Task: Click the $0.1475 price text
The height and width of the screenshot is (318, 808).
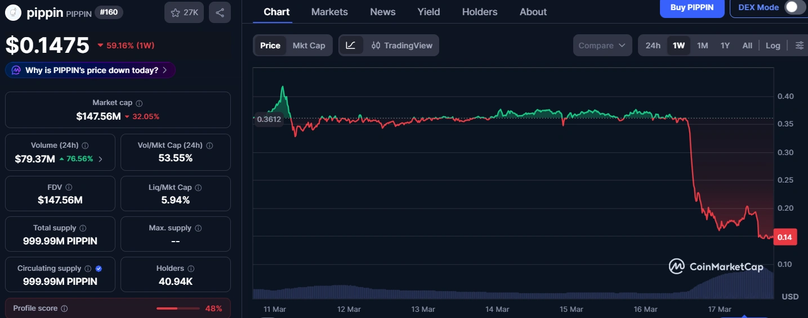Action: [x=47, y=46]
